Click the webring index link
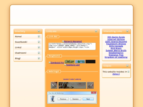 (72, 79)
